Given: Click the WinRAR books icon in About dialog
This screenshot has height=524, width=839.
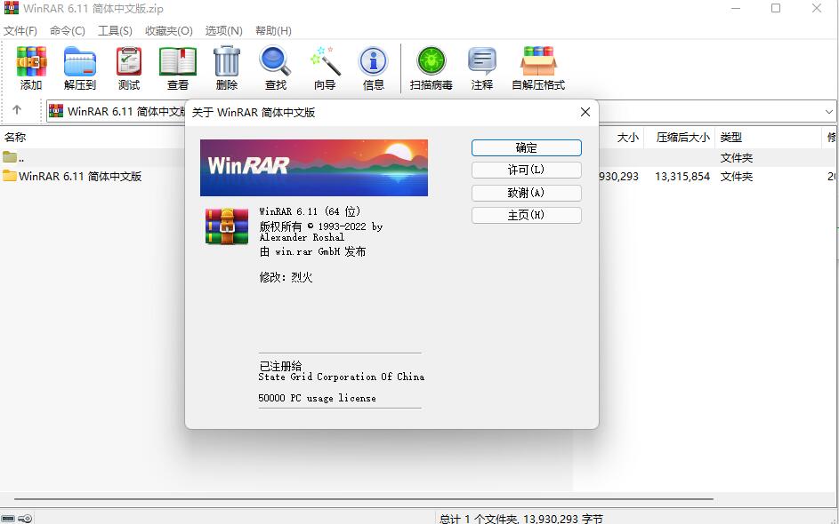Looking at the screenshot, I should tap(227, 226).
